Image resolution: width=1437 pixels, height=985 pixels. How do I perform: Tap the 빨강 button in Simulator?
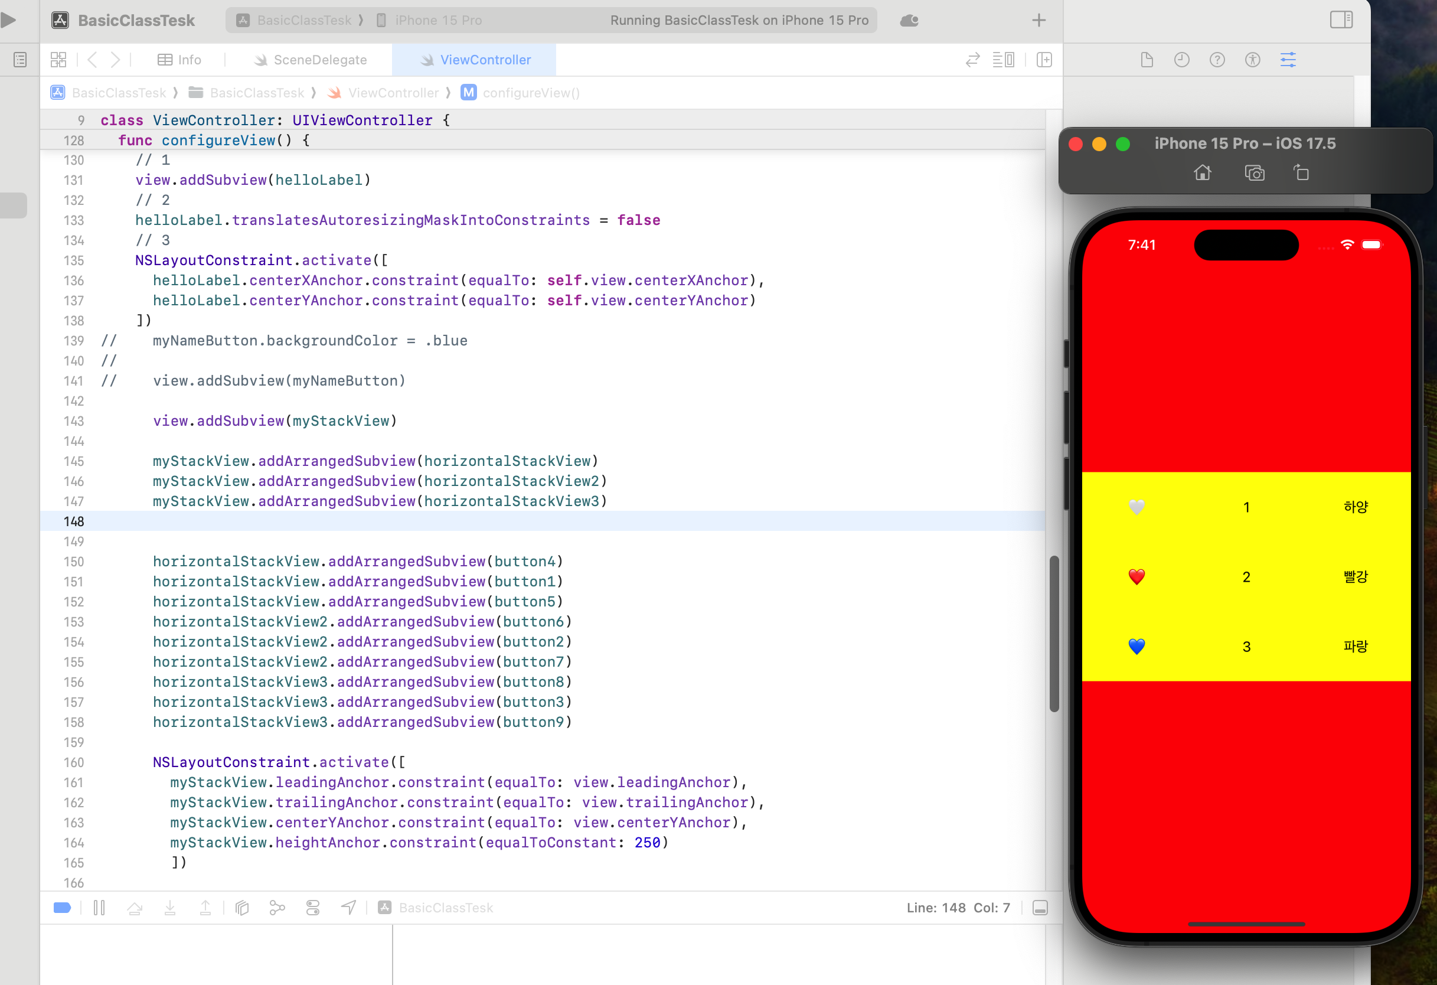pyautogui.click(x=1356, y=577)
